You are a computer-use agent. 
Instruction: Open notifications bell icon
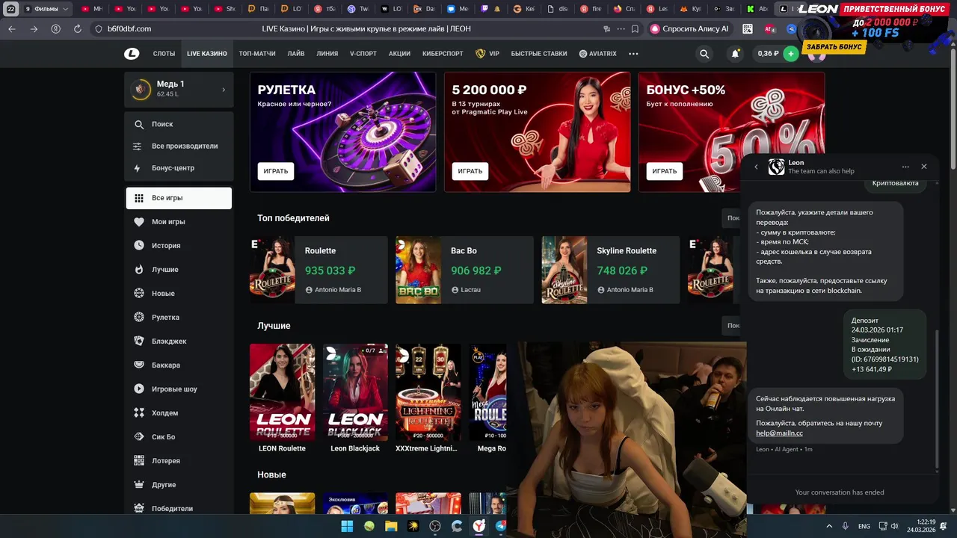(735, 54)
